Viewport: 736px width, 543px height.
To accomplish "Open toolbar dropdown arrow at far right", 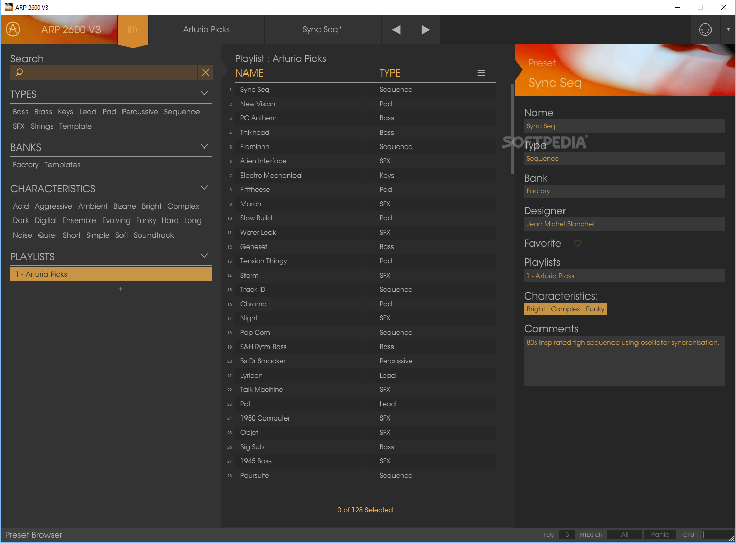I will (x=728, y=30).
